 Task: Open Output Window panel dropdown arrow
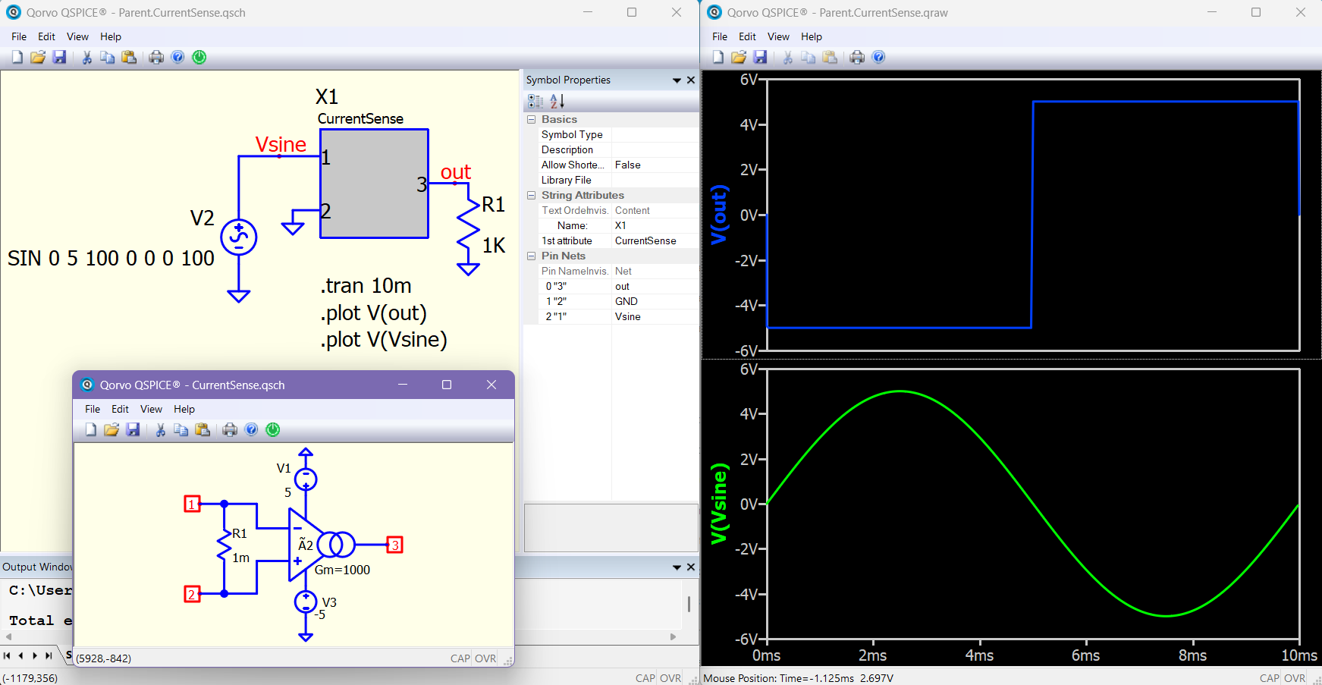click(x=677, y=567)
